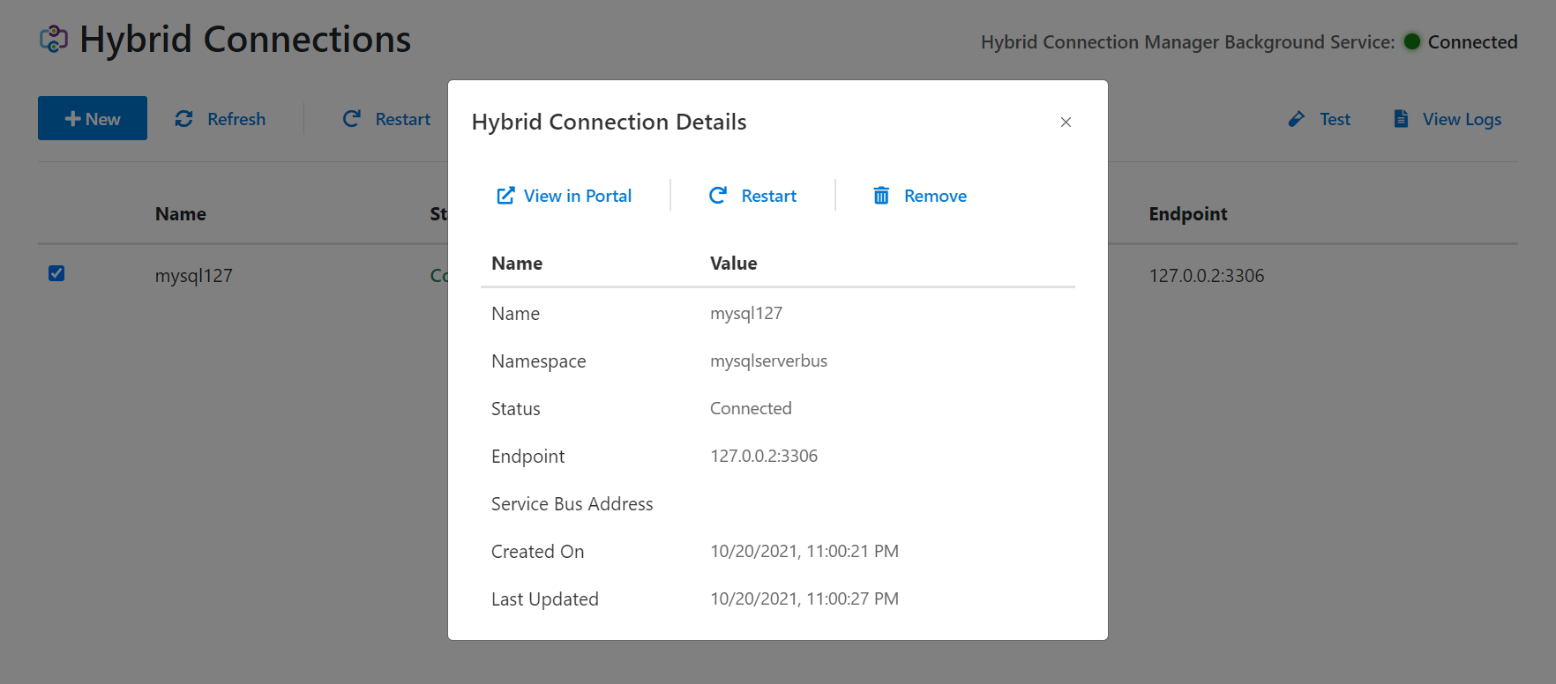Click the 127.0.0.2:3306 endpoint value in dialog
Screen dimensions: 1556x684
pyautogui.click(x=764, y=456)
